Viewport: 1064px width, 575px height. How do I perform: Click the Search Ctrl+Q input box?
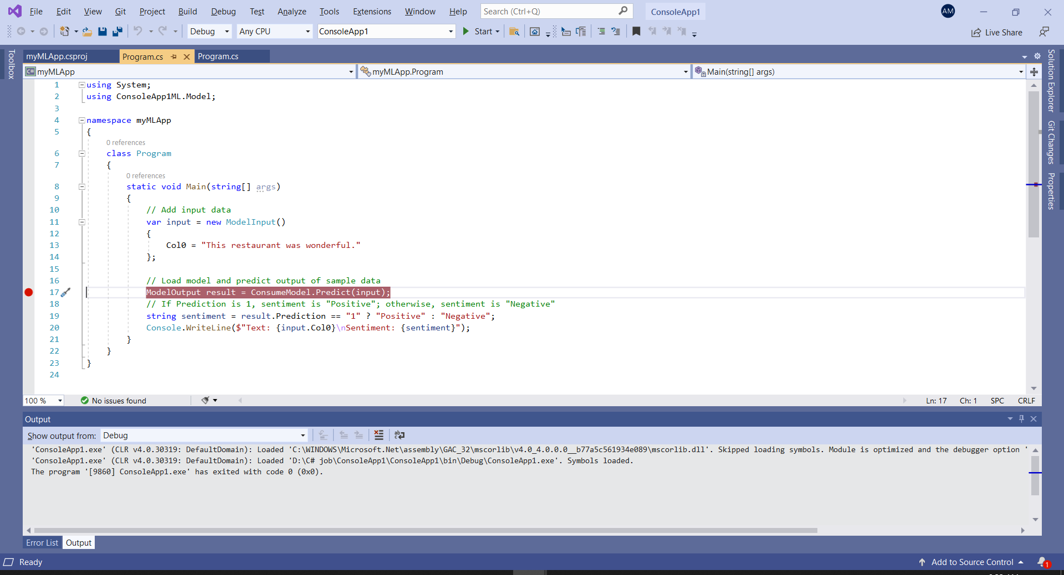point(554,11)
